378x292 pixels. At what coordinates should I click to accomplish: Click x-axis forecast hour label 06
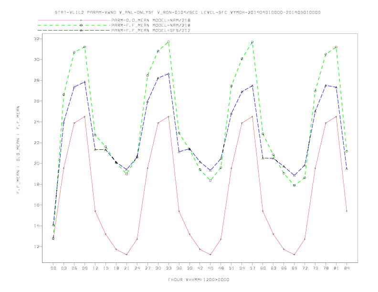click(x=74, y=268)
